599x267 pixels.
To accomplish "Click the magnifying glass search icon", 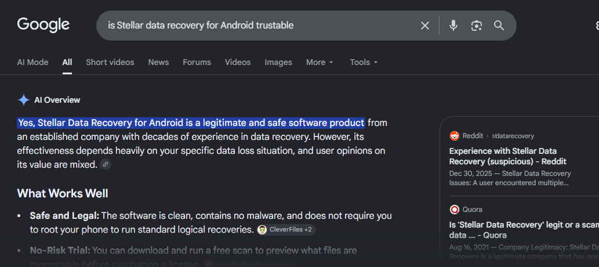I will tap(499, 26).
